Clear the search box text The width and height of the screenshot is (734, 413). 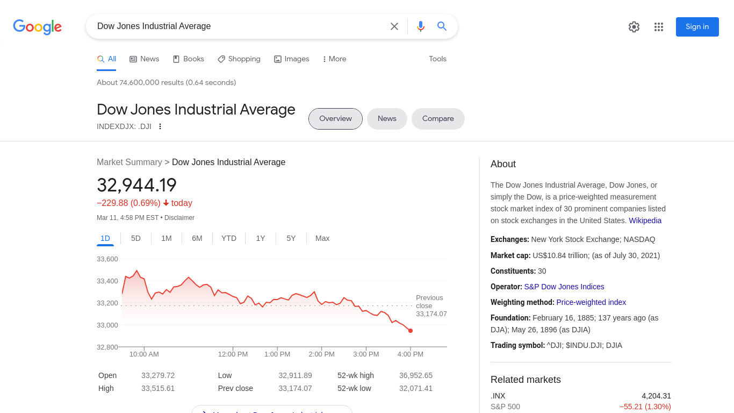394,26
